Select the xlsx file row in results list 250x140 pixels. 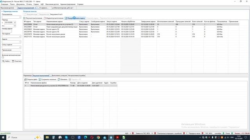click(71, 86)
